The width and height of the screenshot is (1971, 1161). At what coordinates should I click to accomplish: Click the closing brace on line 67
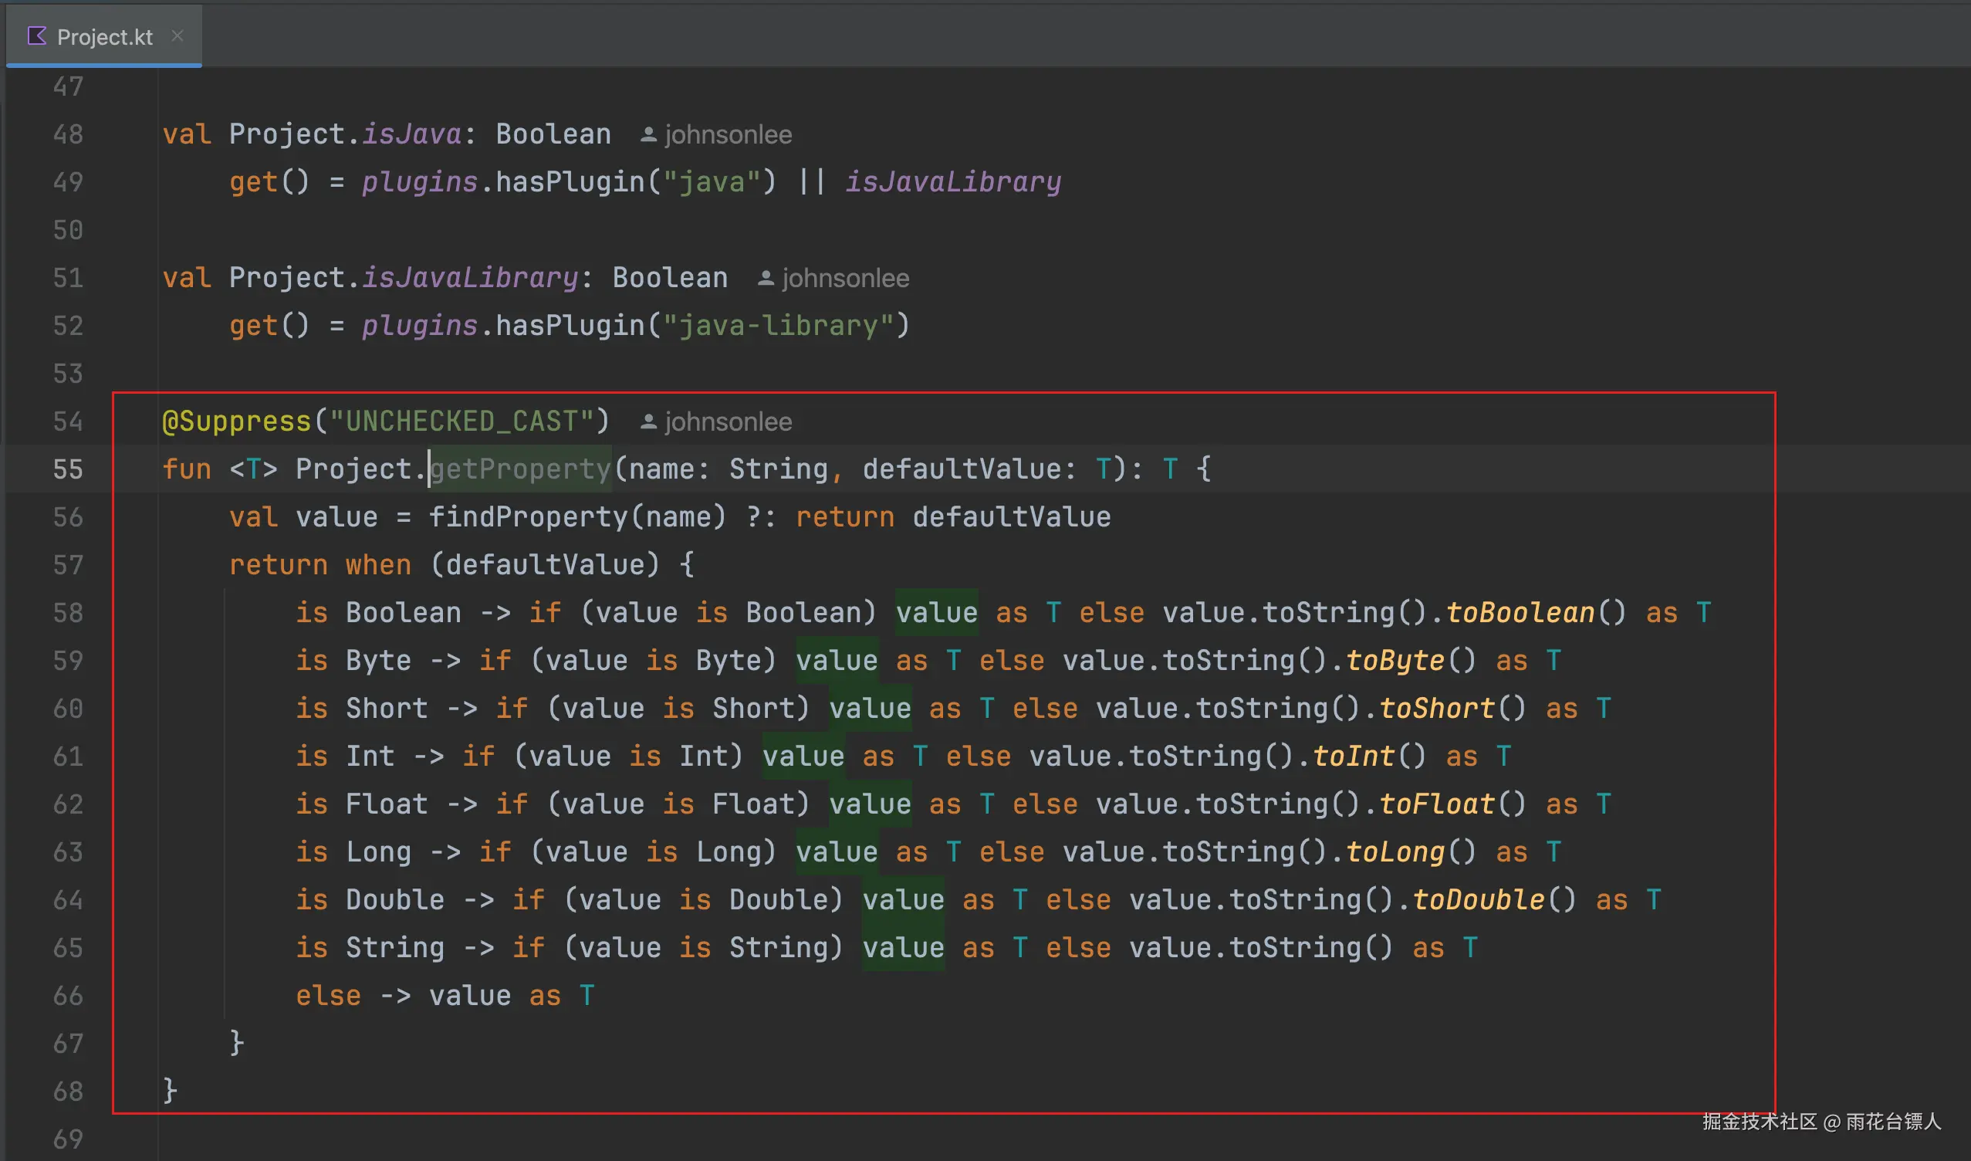[236, 1043]
